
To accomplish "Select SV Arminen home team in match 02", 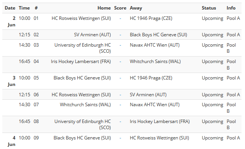I will tap(92, 35).
